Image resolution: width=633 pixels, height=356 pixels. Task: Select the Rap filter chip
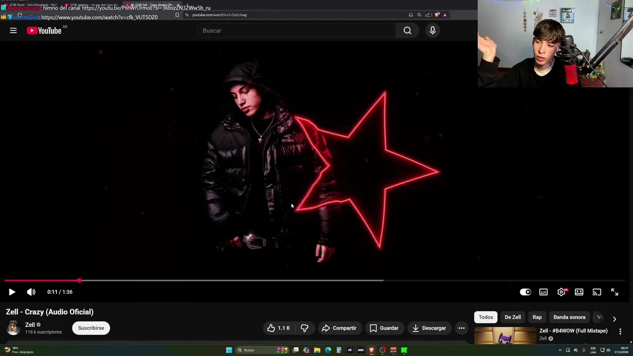pos(537,317)
